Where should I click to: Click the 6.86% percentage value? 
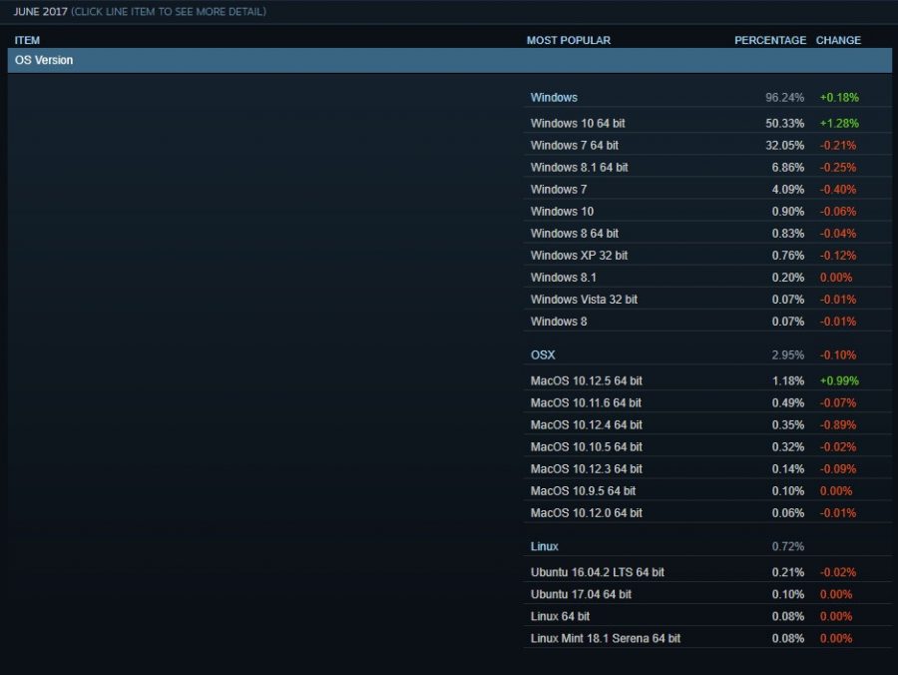[787, 168]
